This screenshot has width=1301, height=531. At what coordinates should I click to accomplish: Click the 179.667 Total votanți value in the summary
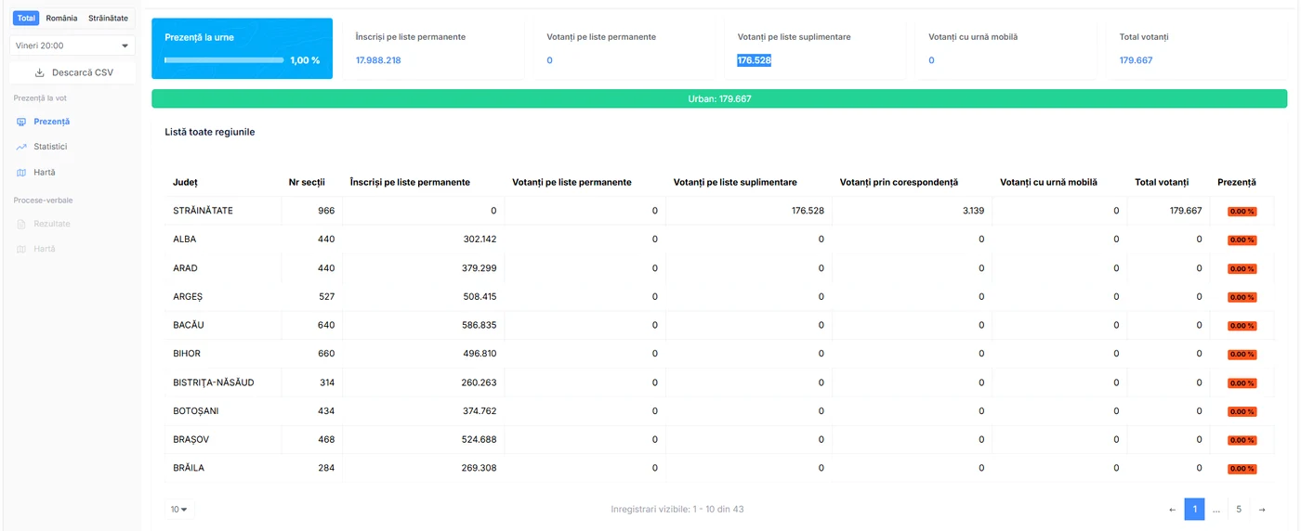click(x=1136, y=60)
